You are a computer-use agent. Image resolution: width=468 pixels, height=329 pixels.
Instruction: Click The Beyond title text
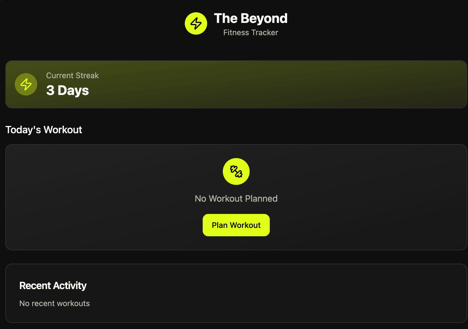[x=251, y=18]
